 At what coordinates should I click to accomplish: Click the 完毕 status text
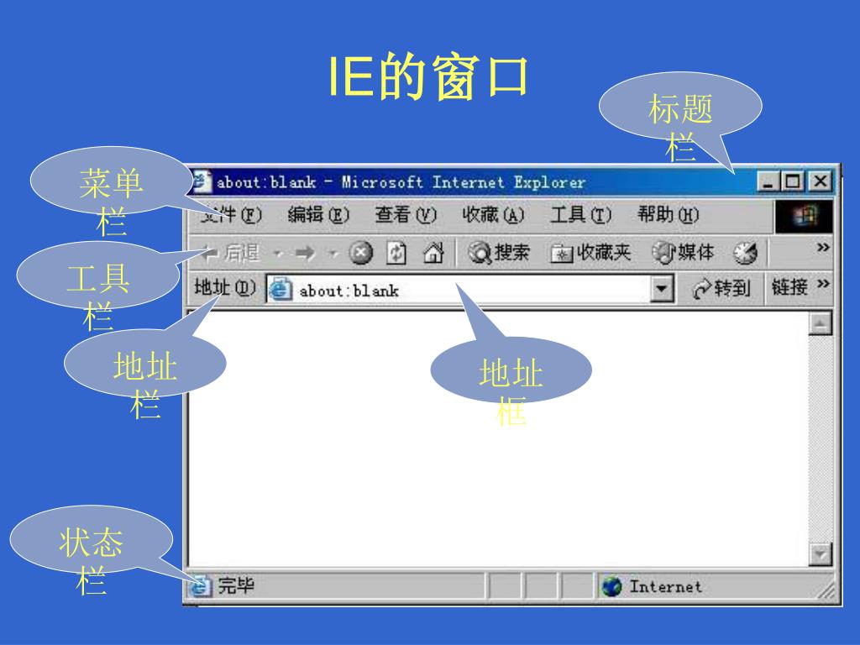click(x=236, y=585)
